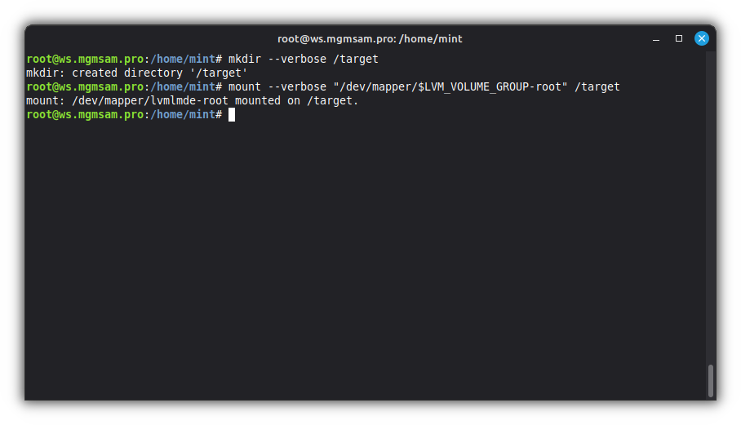Click /home/mint path in the last prompt
The width and height of the screenshot is (741, 425).
pyautogui.click(x=181, y=115)
